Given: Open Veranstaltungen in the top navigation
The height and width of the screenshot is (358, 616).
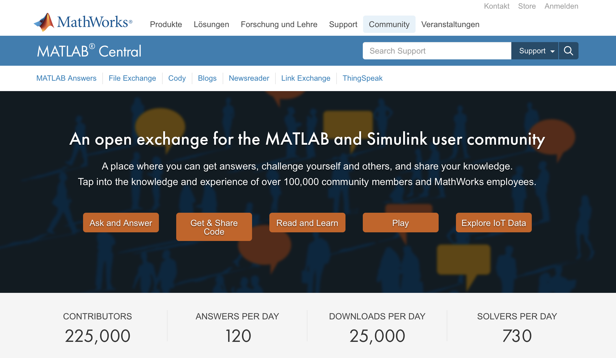Looking at the screenshot, I should tap(450, 24).
